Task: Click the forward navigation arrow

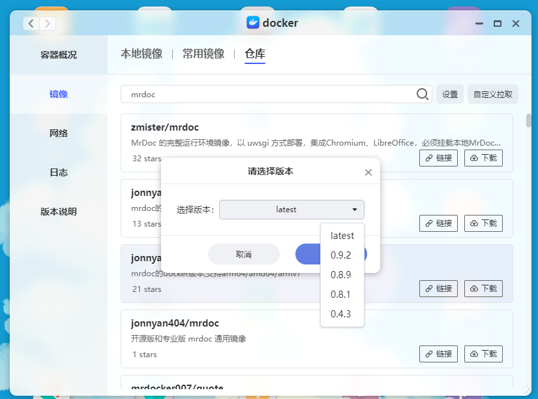Action: pyautogui.click(x=47, y=23)
